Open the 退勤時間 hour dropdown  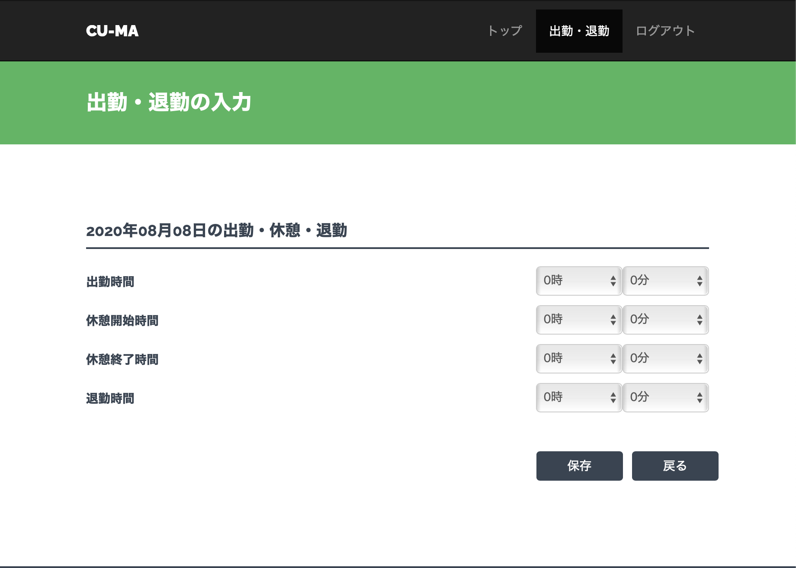point(578,398)
